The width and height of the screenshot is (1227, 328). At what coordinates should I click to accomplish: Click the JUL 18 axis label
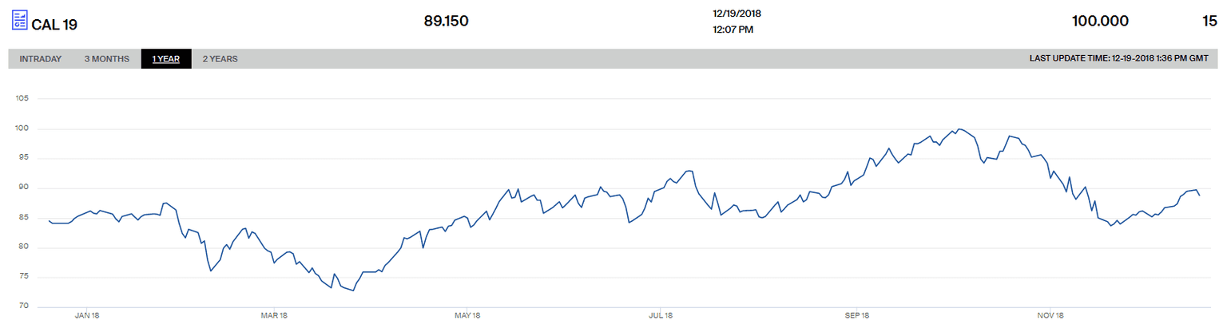coord(661,316)
